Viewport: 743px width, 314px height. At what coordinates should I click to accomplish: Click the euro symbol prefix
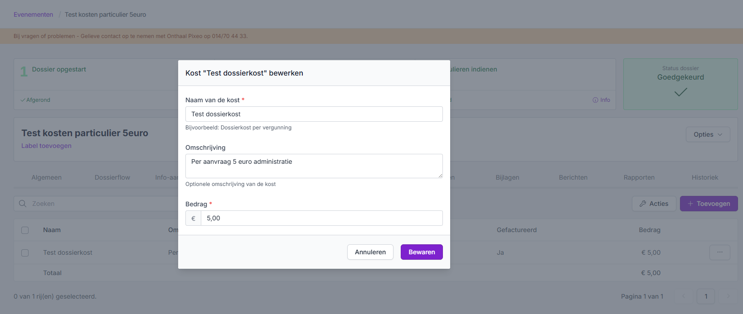click(193, 218)
